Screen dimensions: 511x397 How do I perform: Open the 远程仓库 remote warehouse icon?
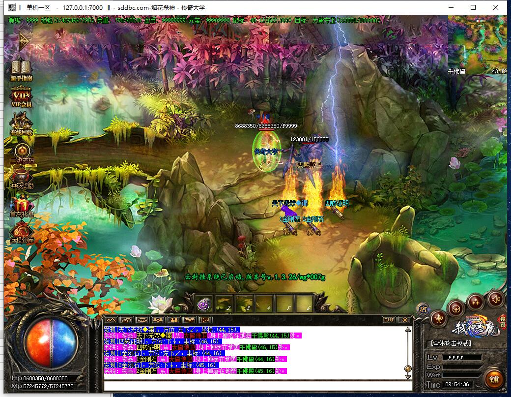point(22,233)
